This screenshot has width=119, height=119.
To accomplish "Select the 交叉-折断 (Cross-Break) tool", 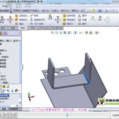I will (x=37, y=24).
